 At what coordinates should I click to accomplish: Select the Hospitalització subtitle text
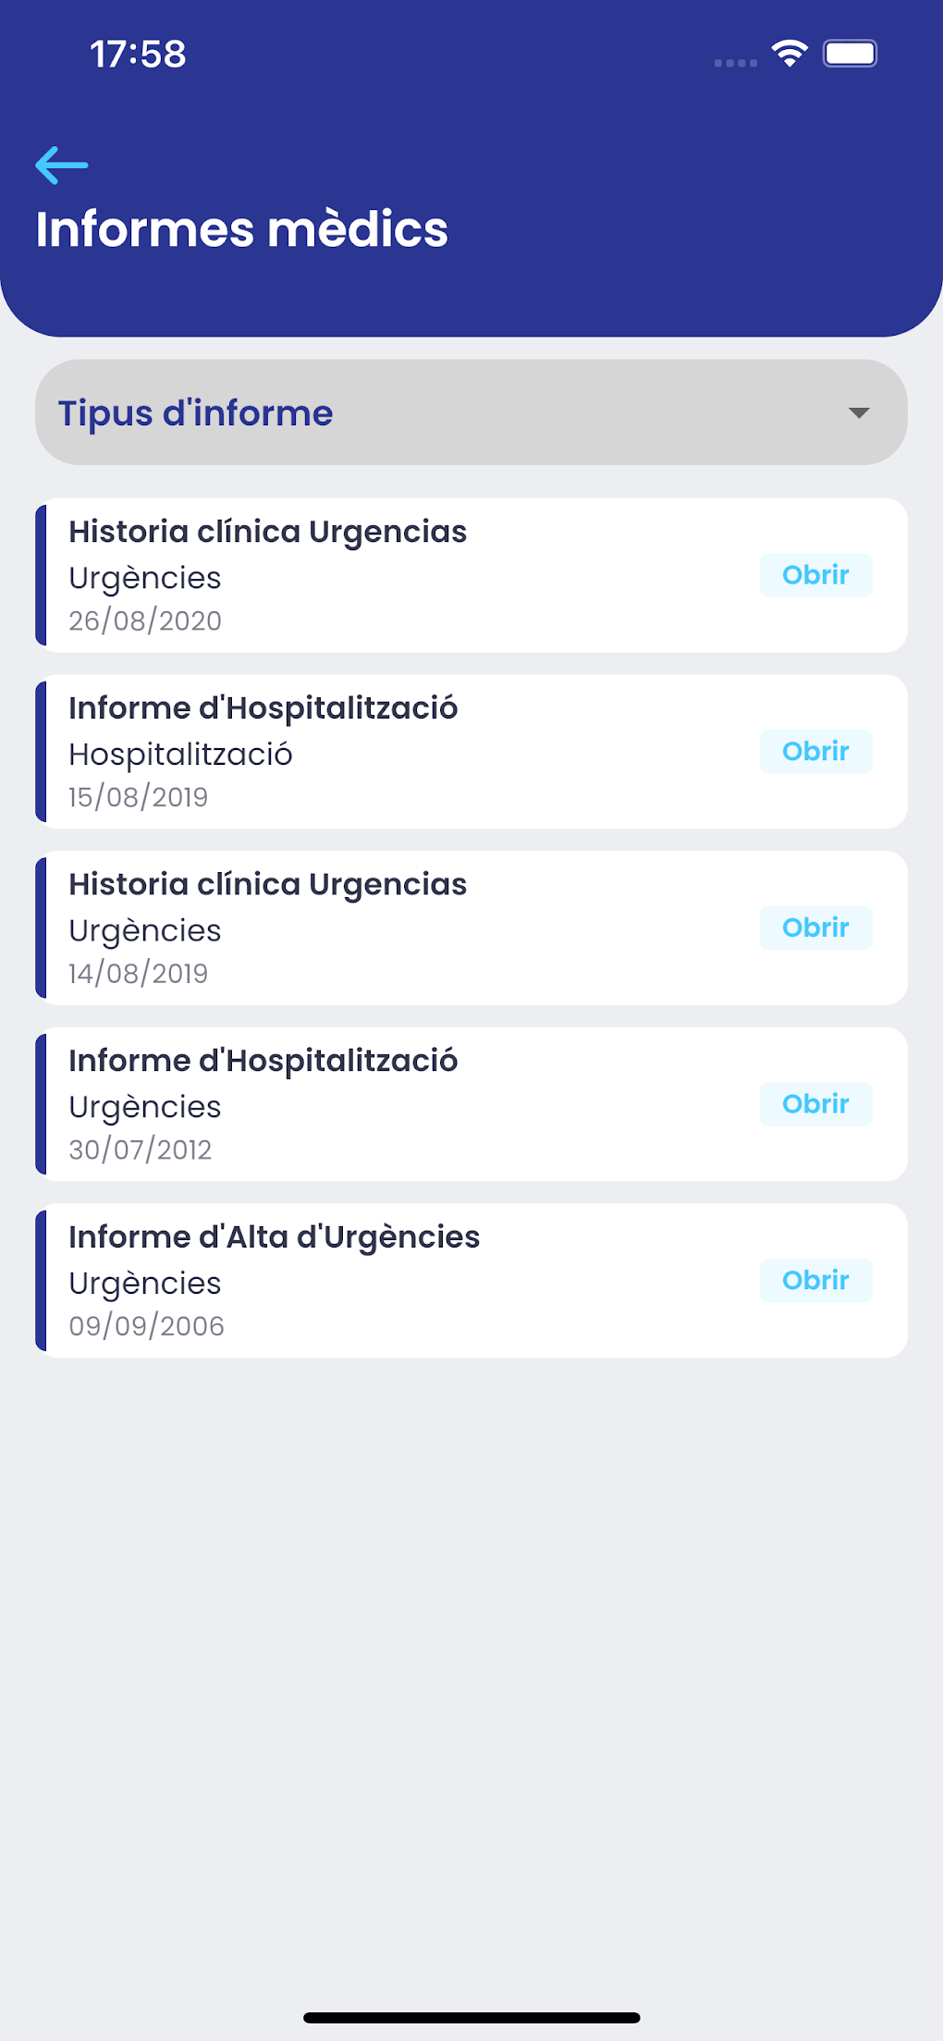pyautogui.click(x=180, y=755)
